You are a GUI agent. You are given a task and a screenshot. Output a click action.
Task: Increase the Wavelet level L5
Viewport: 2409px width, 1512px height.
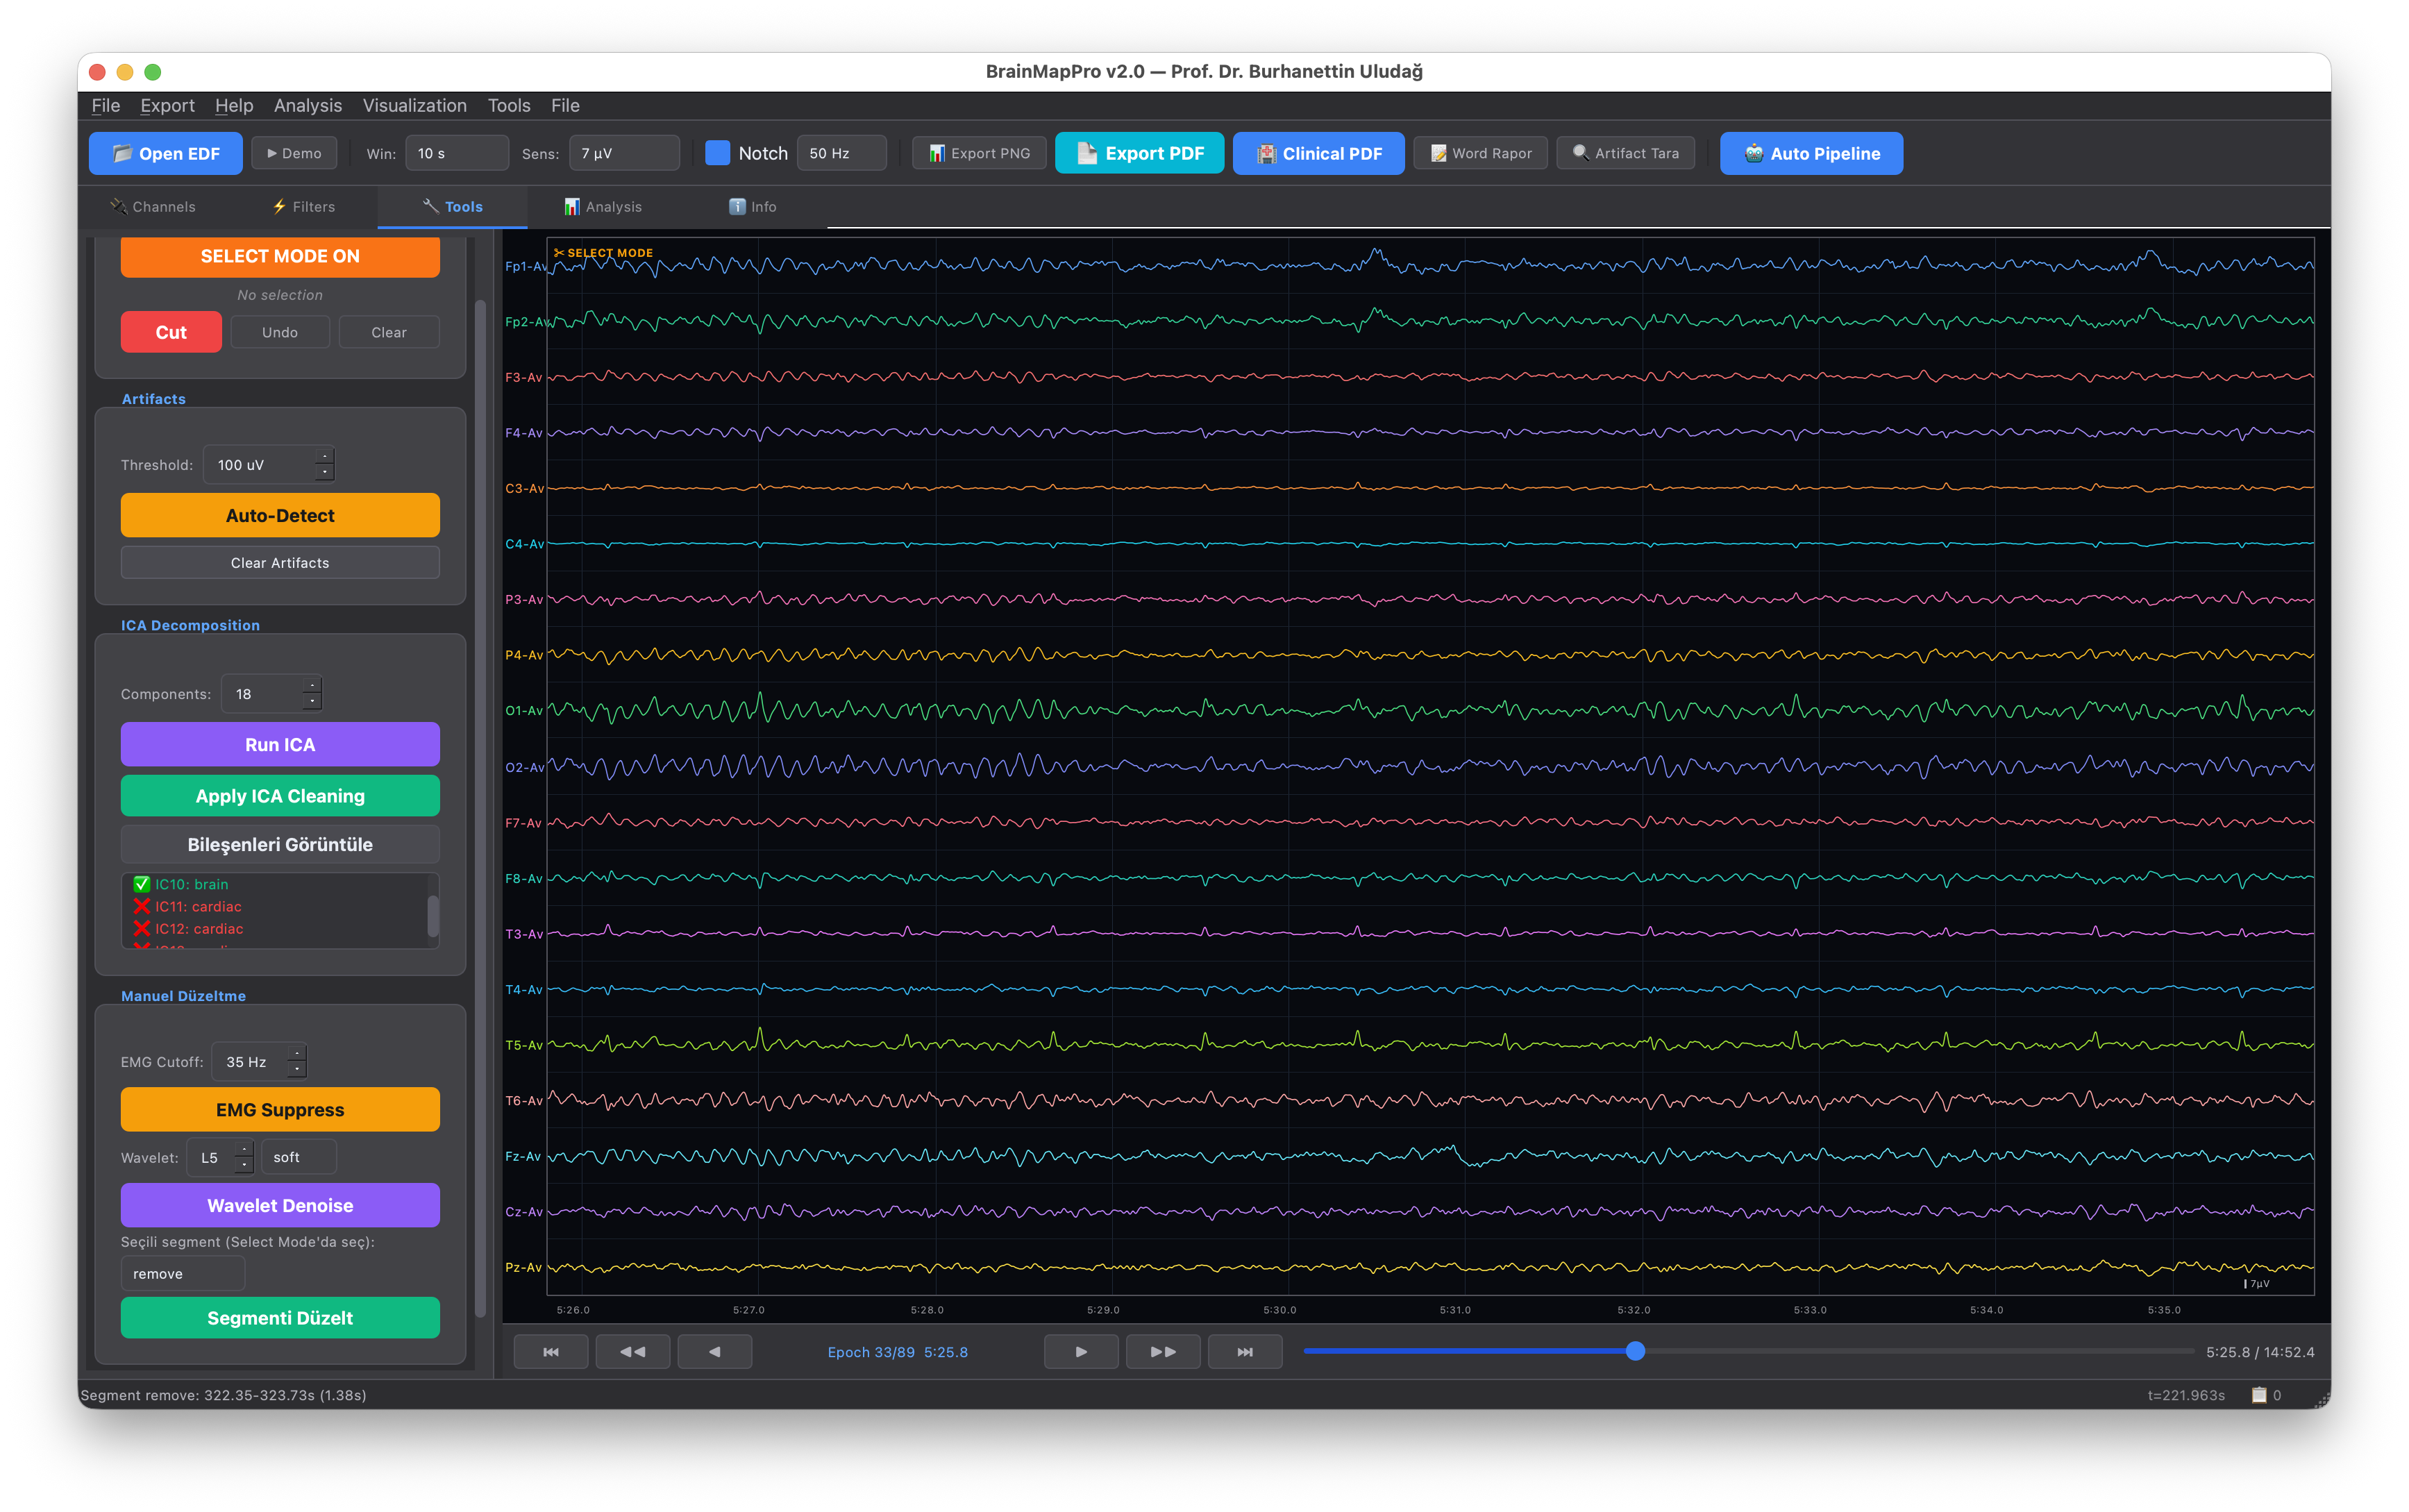244,1149
